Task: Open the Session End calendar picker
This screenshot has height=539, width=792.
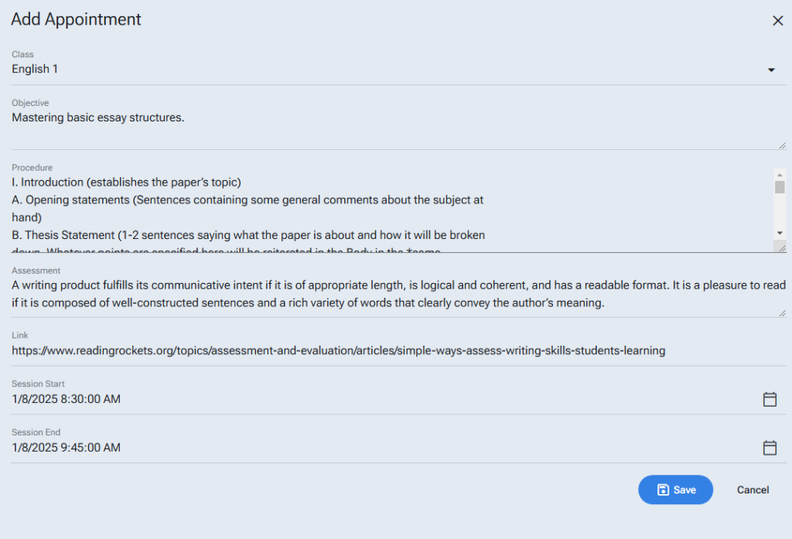Action: pos(770,448)
